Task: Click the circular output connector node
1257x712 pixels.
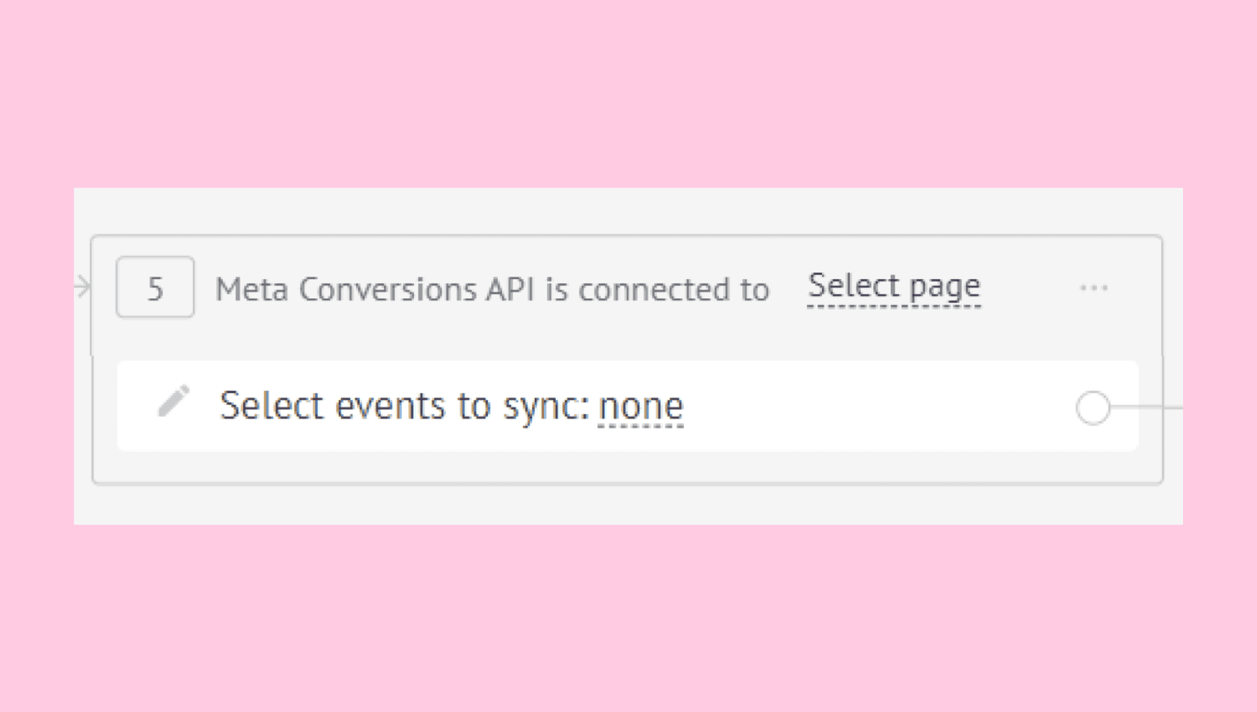Action: point(1093,407)
